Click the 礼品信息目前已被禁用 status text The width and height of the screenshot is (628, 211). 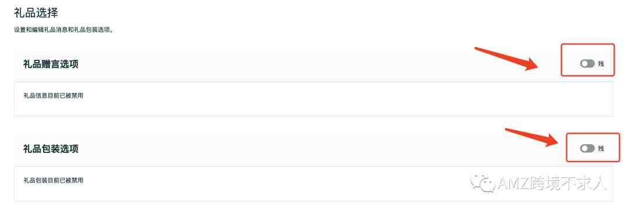pyautogui.click(x=53, y=96)
